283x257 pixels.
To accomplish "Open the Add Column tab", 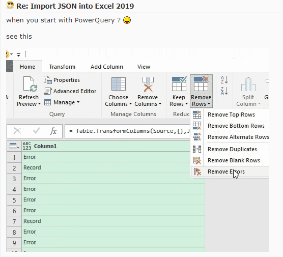I will pos(107,67).
